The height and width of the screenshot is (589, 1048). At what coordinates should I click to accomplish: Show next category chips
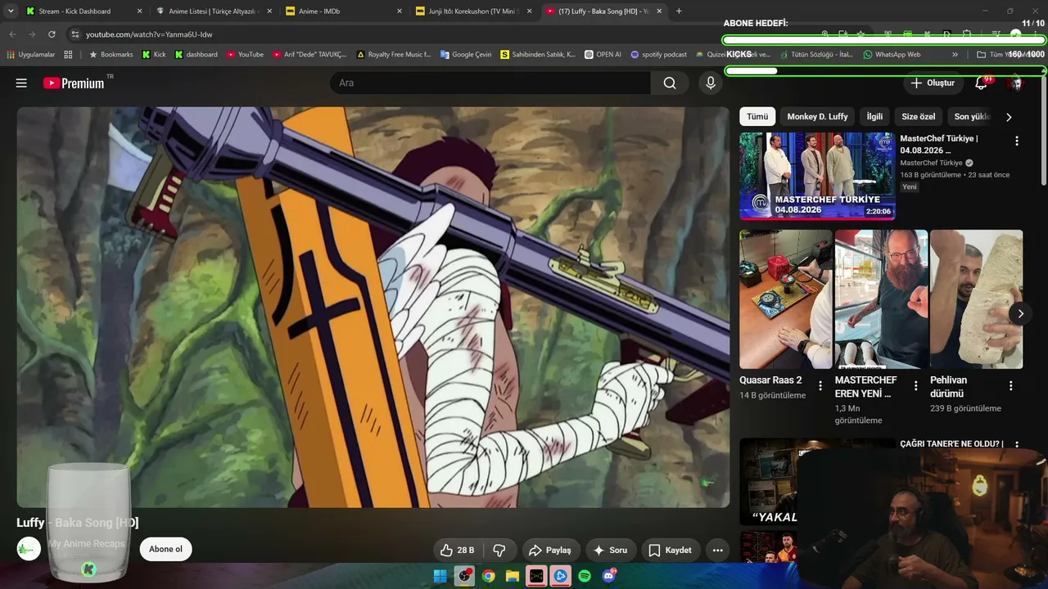1009,117
